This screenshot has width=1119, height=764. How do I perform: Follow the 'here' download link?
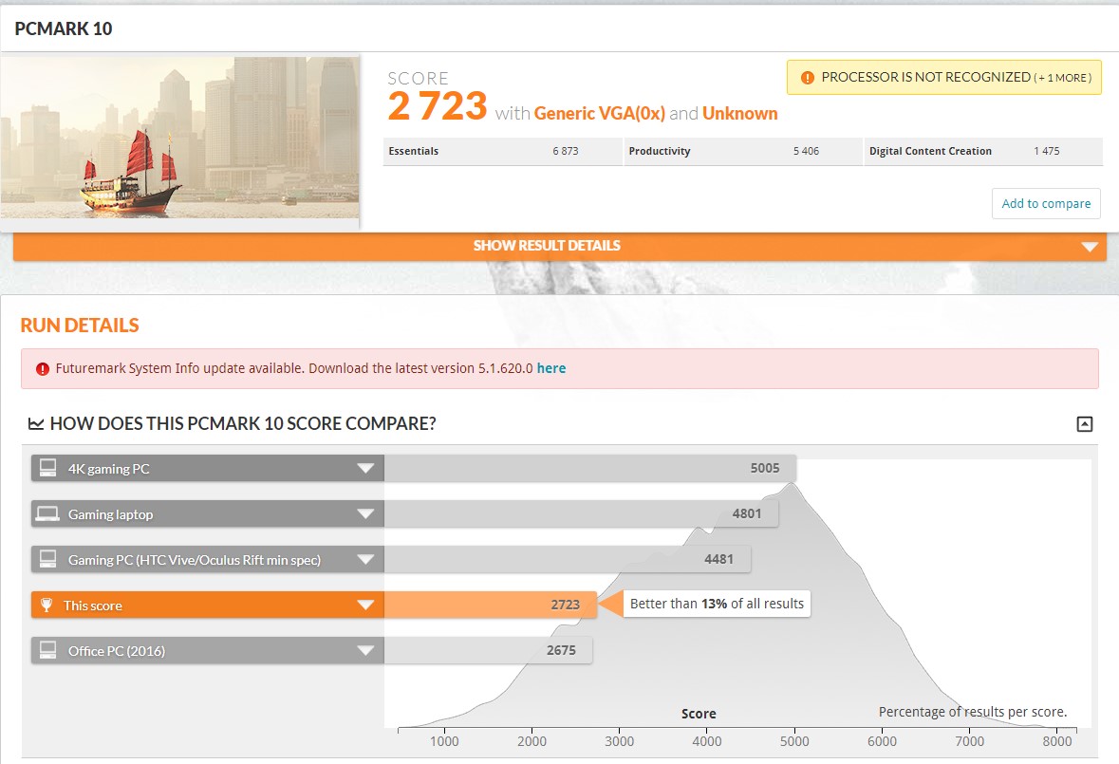pos(550,368)
